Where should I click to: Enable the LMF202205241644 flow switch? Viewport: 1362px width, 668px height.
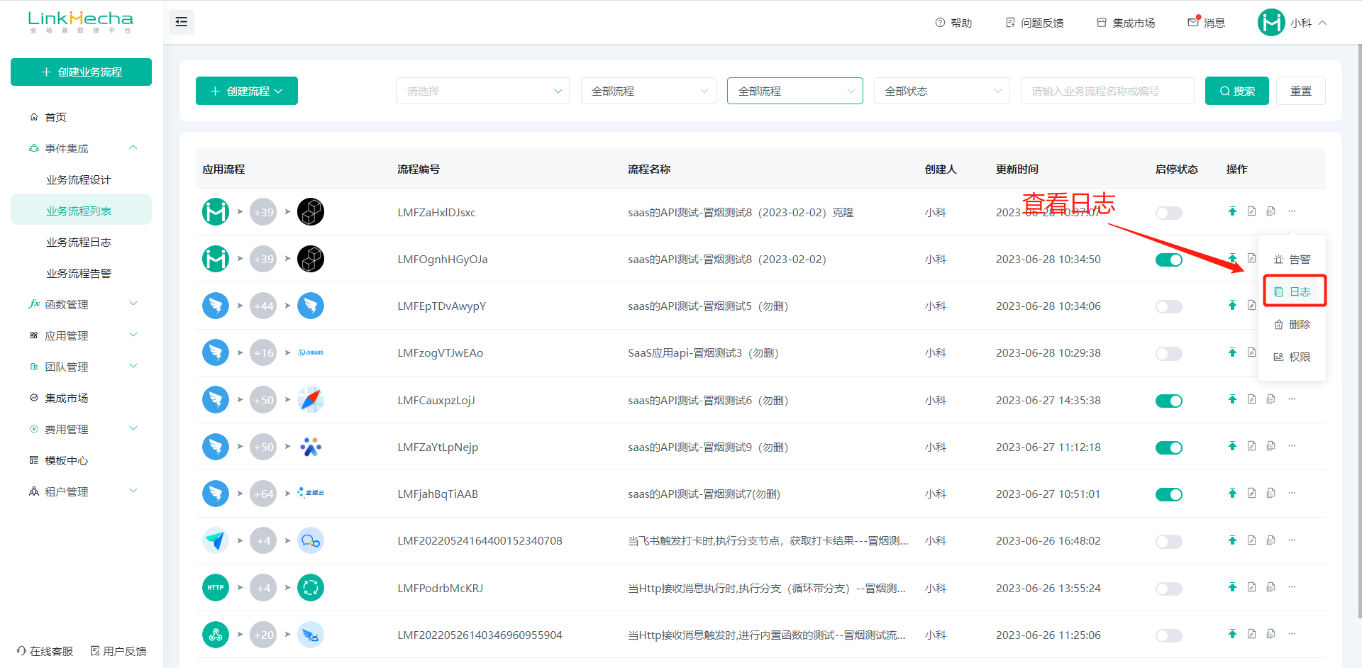pos(1168,542)
